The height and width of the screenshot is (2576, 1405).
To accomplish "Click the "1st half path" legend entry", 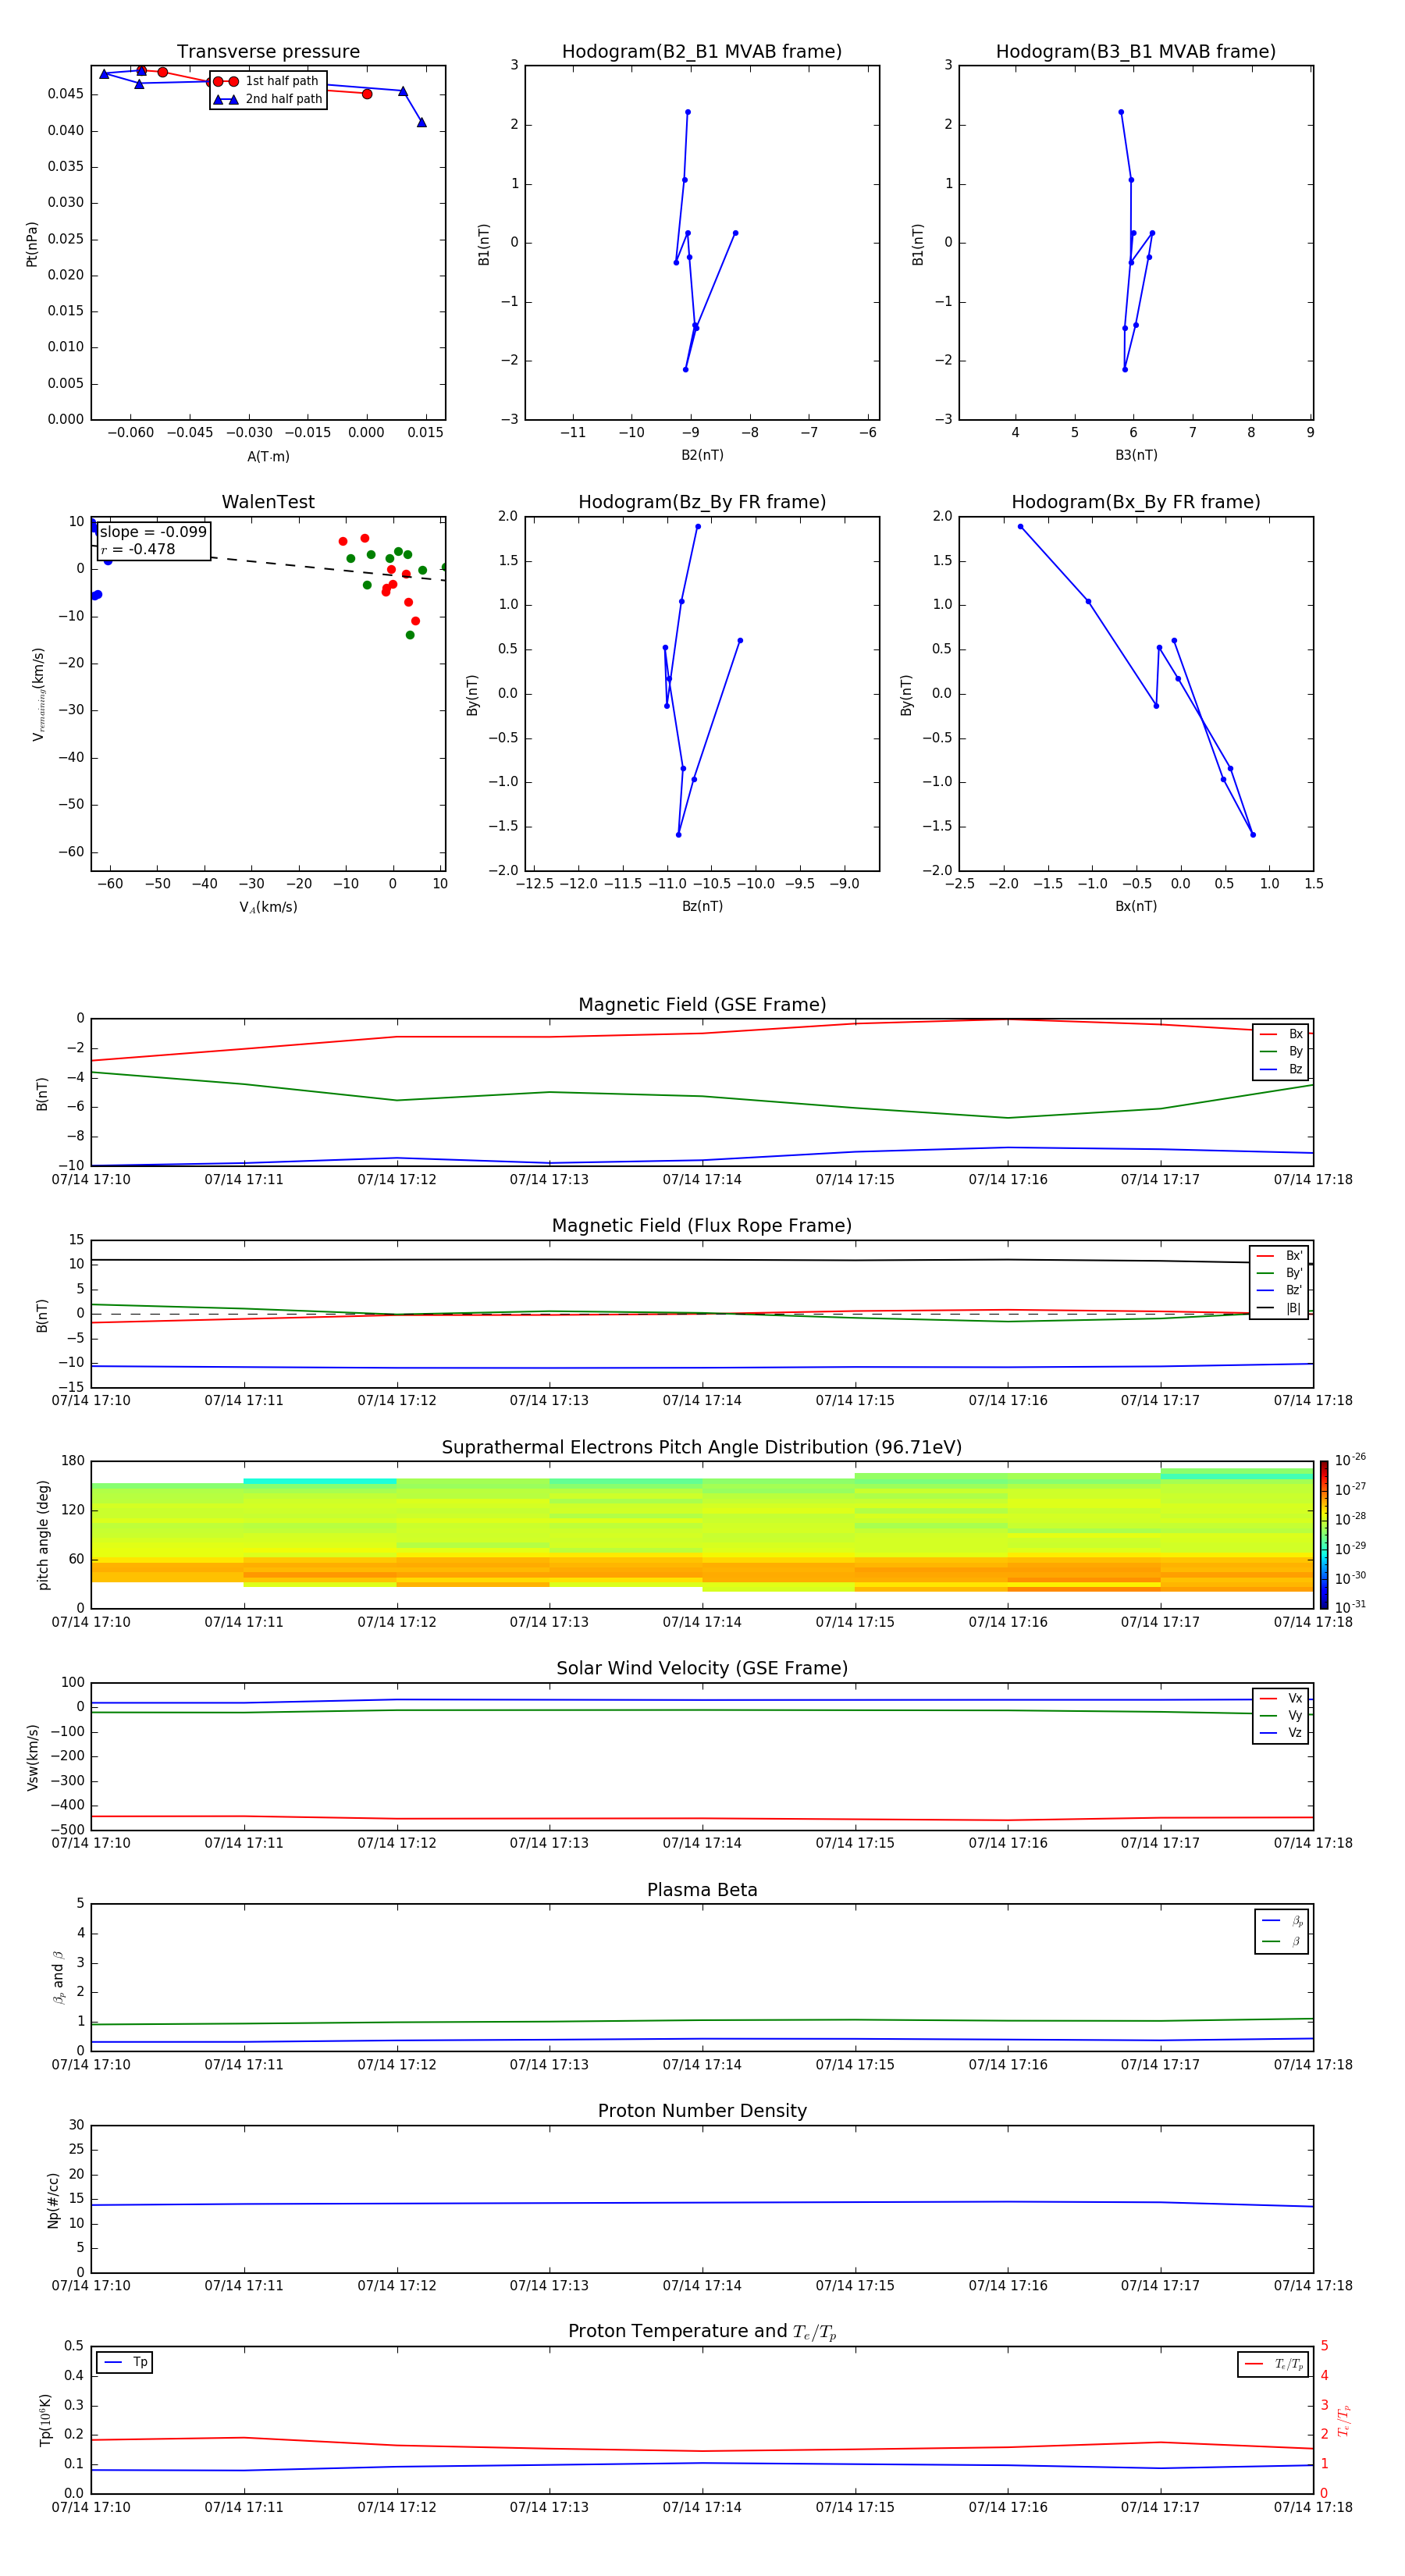I will click(268, 81).
